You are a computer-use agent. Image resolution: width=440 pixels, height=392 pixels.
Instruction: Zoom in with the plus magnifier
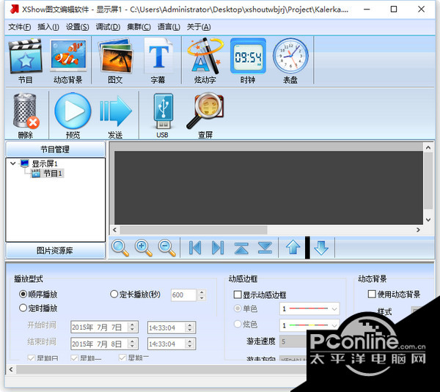144,248
